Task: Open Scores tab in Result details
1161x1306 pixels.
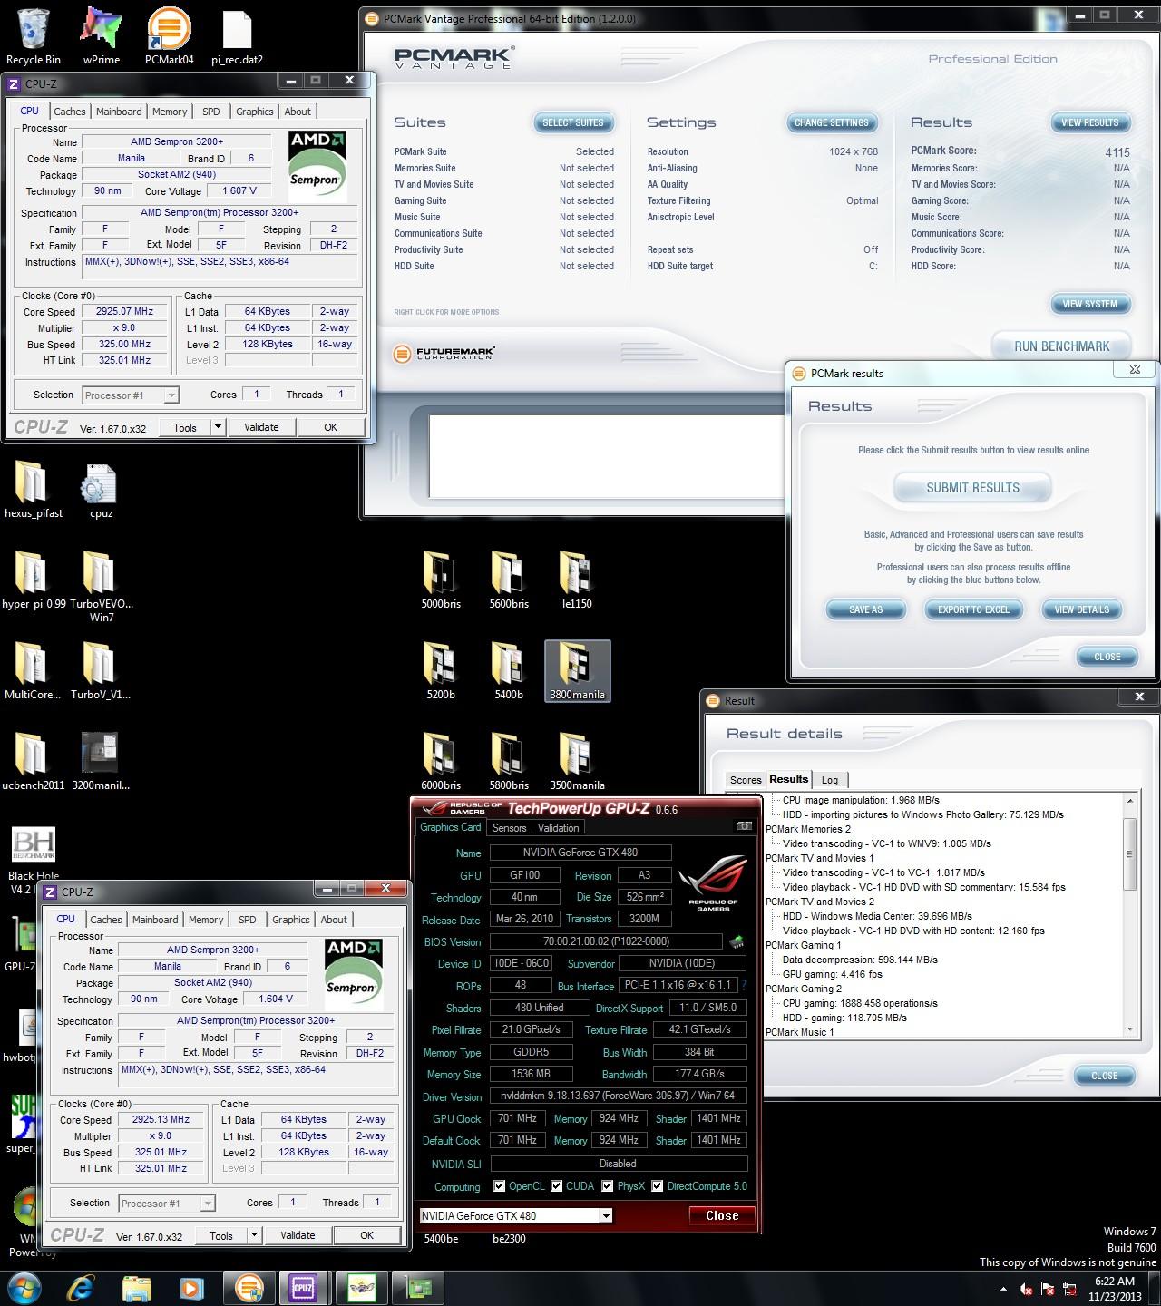Action: point(746,780)
